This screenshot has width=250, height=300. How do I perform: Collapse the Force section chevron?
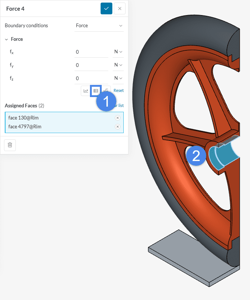click(7, 39)
